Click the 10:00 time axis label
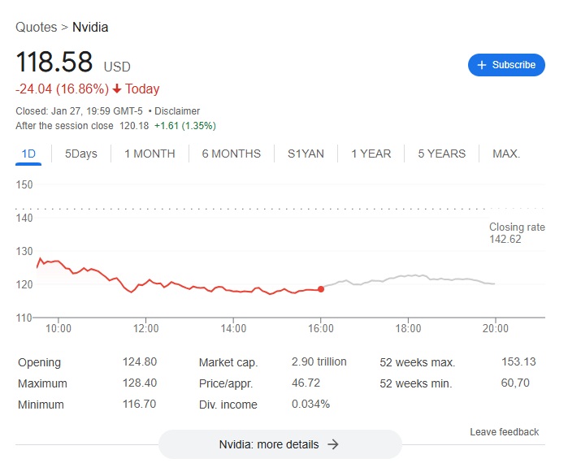Viewport: 568px width, 476px height. click(59, 328)
